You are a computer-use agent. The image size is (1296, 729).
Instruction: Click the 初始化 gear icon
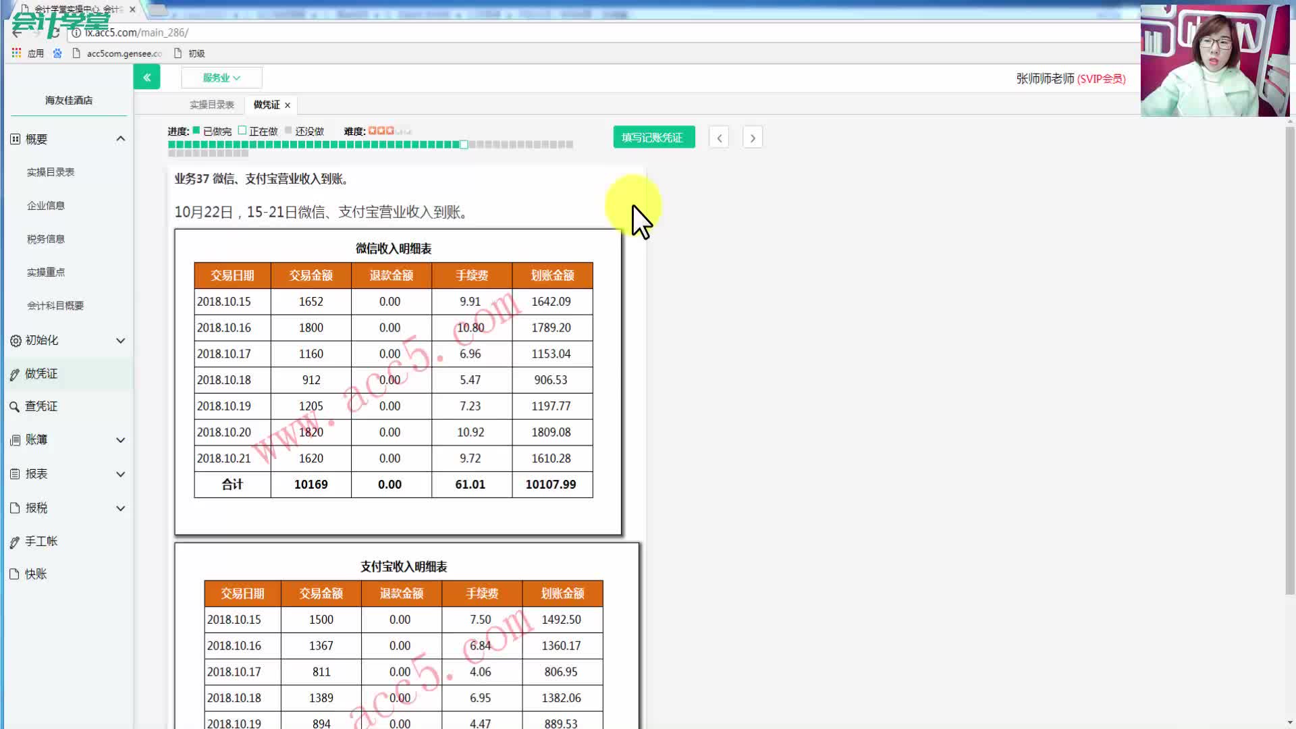pos(16,341)
